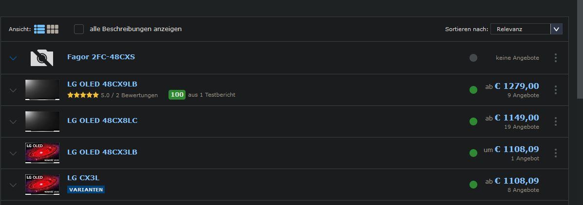Viewport: 583px width, 205px height.
Task: Open three-dot menu for LG OLED 48CX9LB
Action: pyautogui.click(x=556, y=90)
